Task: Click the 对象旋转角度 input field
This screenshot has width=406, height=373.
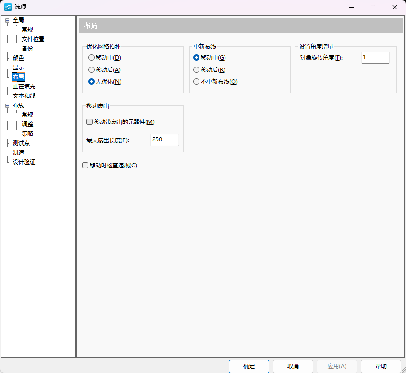Action: (375, 58)
